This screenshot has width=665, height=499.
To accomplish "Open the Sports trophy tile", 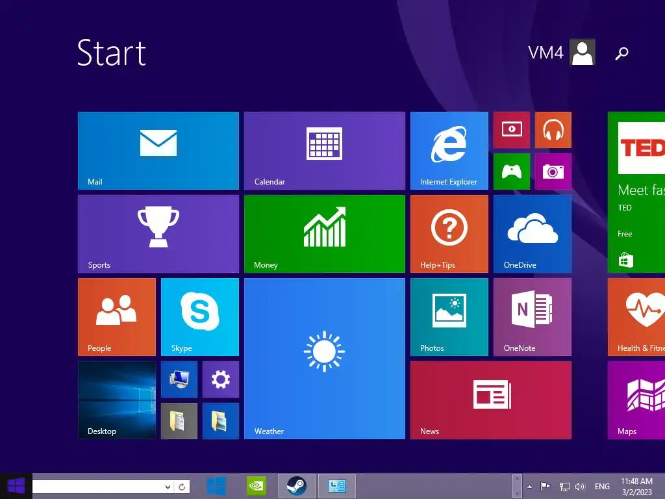I will (x=158, y=234).
